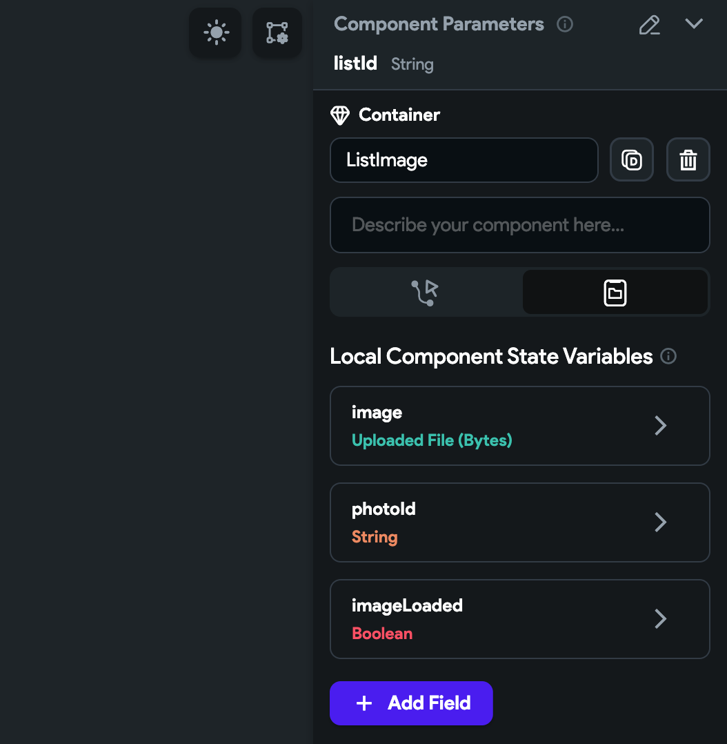Click Add Field button
Viewport: 727px width, 744px height.
click(x=411, y=703)
